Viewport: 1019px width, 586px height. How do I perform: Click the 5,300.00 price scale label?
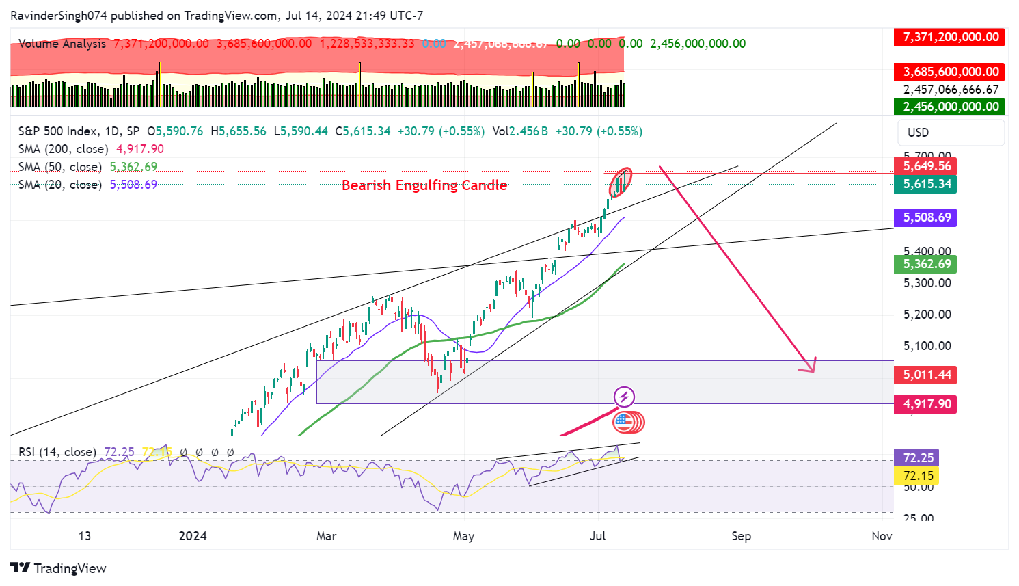927,283
